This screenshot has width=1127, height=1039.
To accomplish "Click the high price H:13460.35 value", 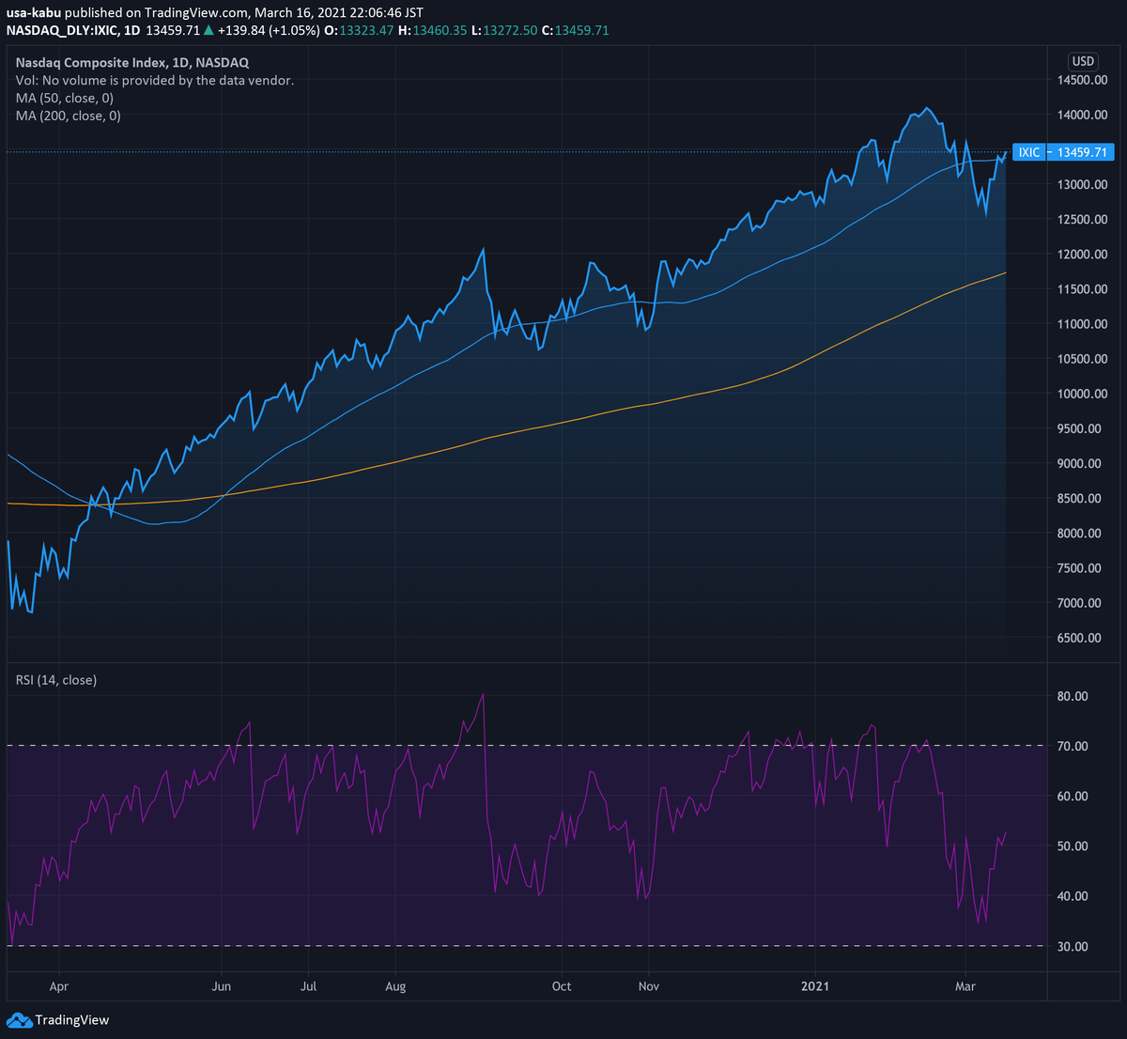I will 433,30.
